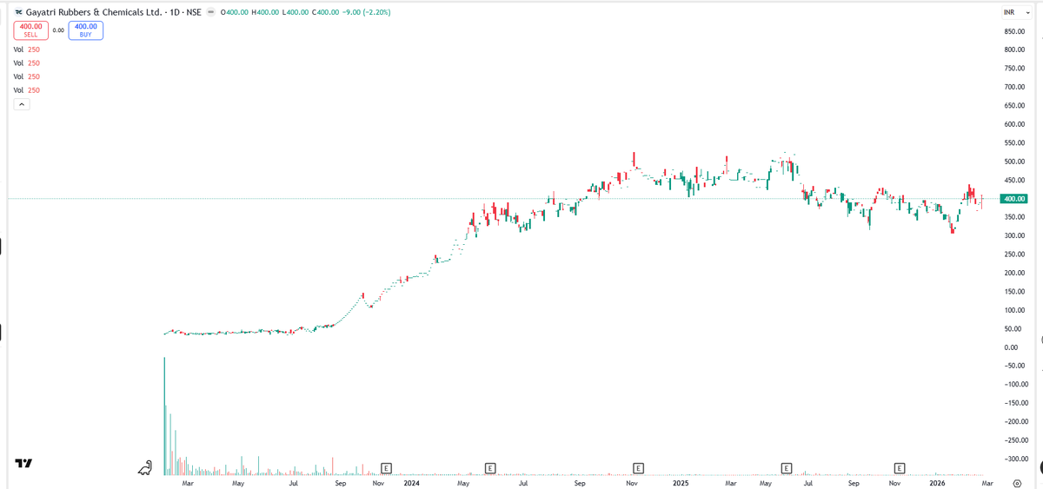This screenshot has width=1043, height=489.
Task: Collapse the indicator legend with the chevron
Action: click(22, 104)
